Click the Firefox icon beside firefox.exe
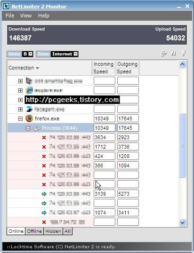 [29, 119]
